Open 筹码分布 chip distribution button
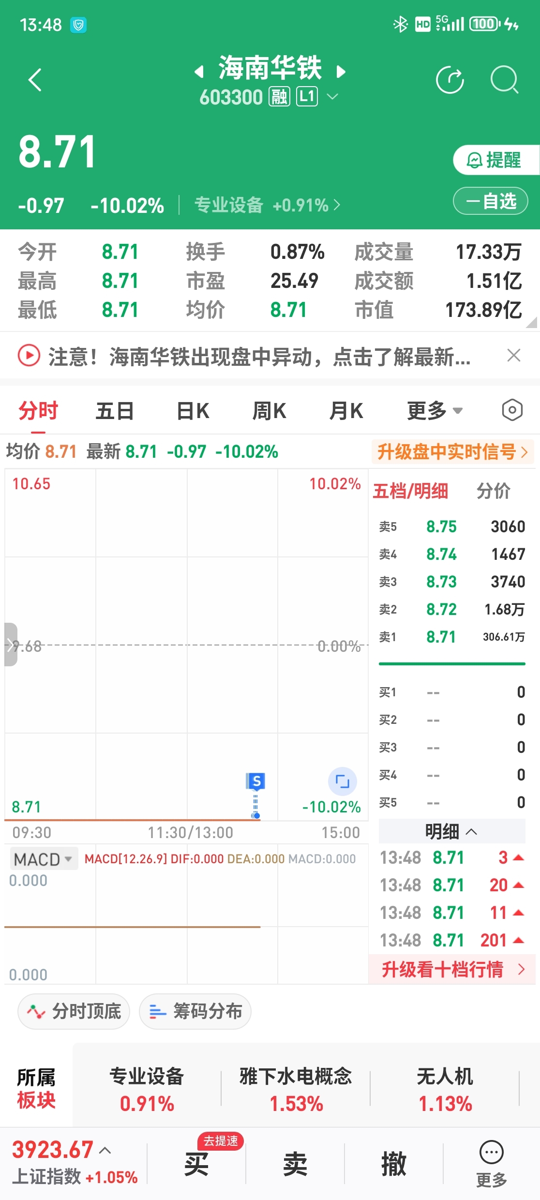 tap(195, 1011)
